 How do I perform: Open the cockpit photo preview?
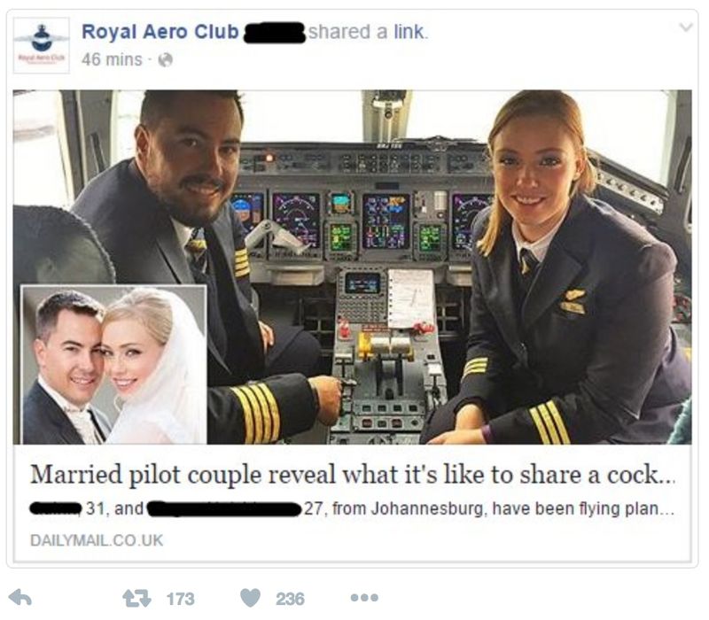(352, 267)
